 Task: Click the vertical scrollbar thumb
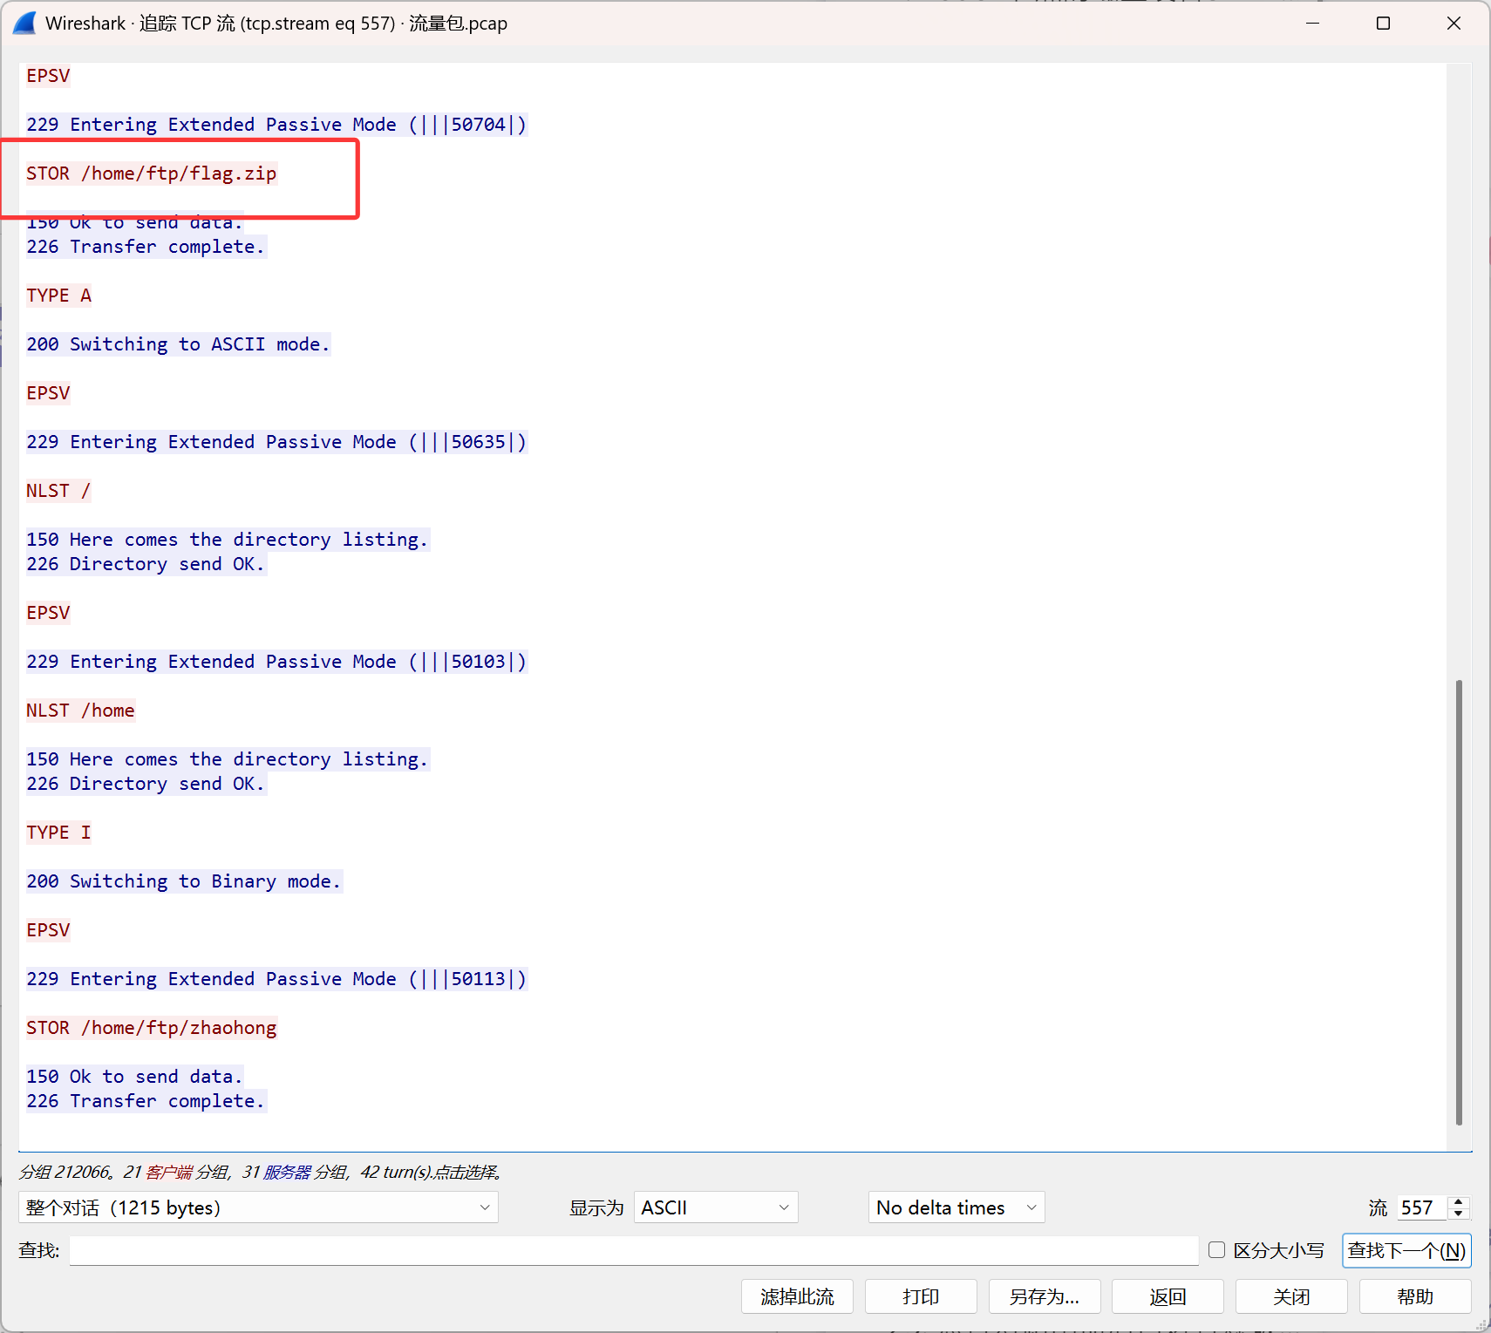1459,902
